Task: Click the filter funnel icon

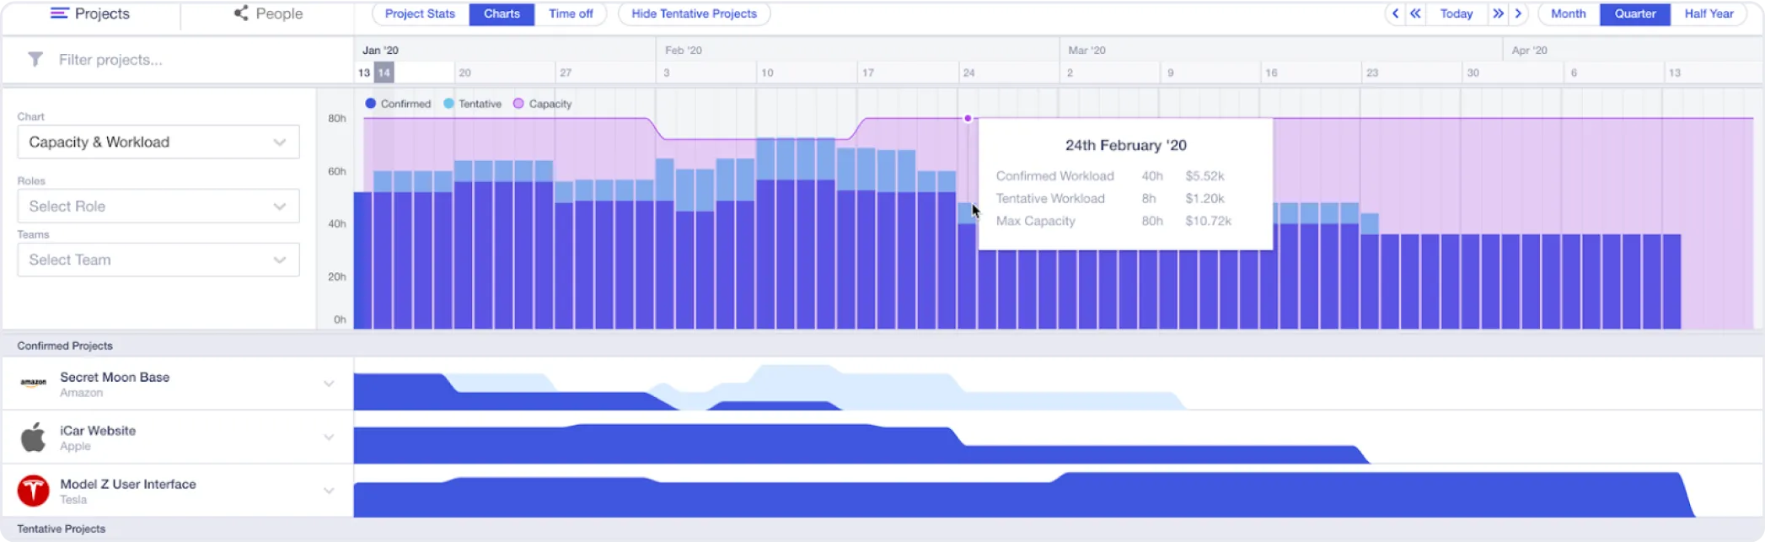Action: (x=35, y=59)
